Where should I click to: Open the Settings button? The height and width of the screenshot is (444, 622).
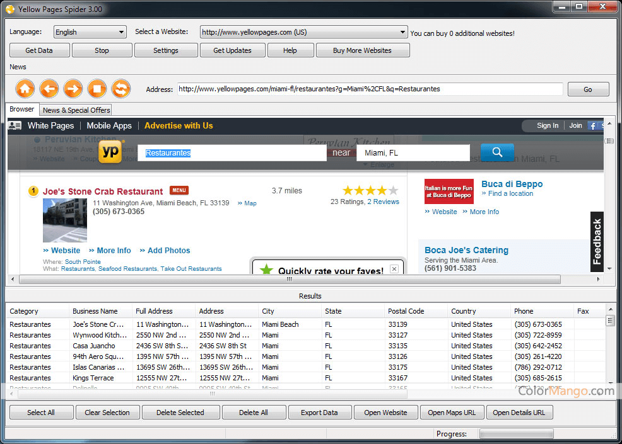[166, 50]
